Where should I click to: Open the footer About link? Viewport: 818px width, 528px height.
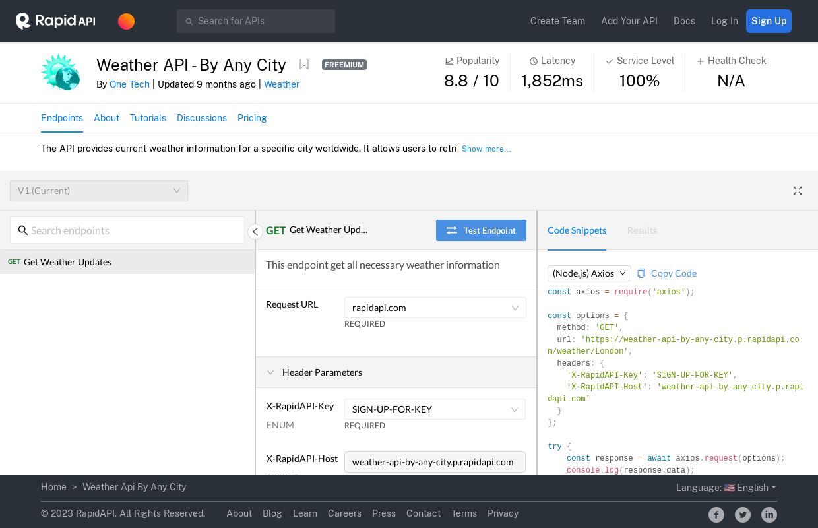point(239,513)
